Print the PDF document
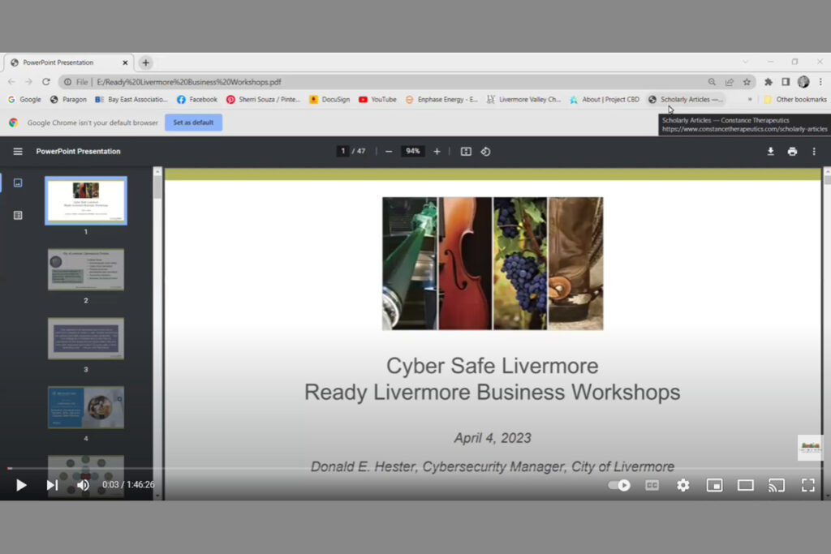The width and height of the screenshot is (831, 554). tap(792, 152)
